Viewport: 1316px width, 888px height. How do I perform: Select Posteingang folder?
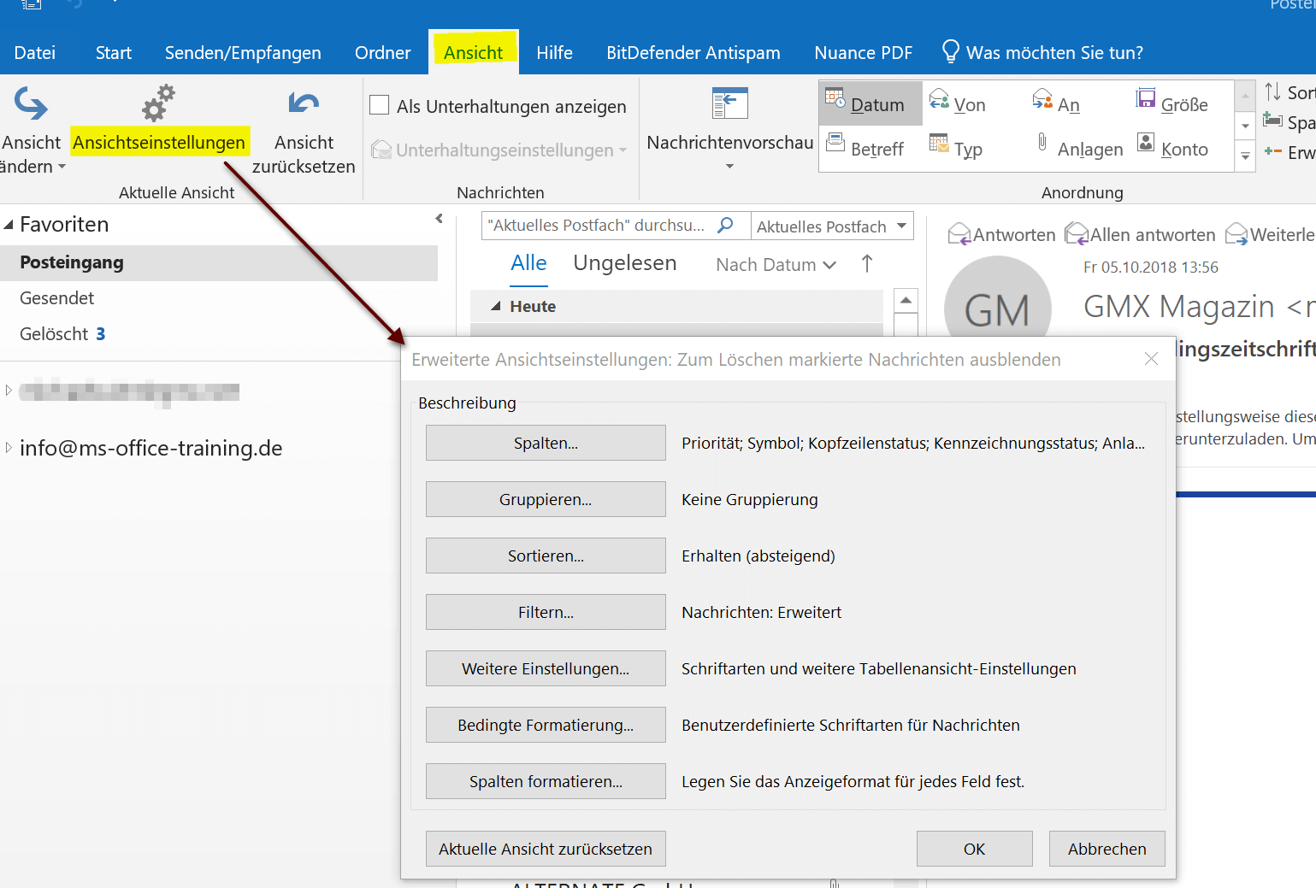pos(219,262)
